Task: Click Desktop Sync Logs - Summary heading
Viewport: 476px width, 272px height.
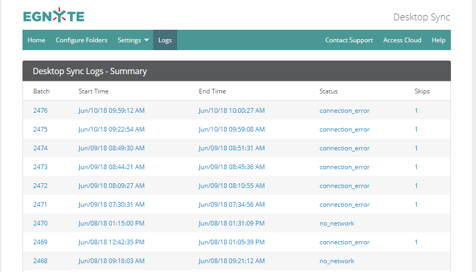Action: [90, 71]
